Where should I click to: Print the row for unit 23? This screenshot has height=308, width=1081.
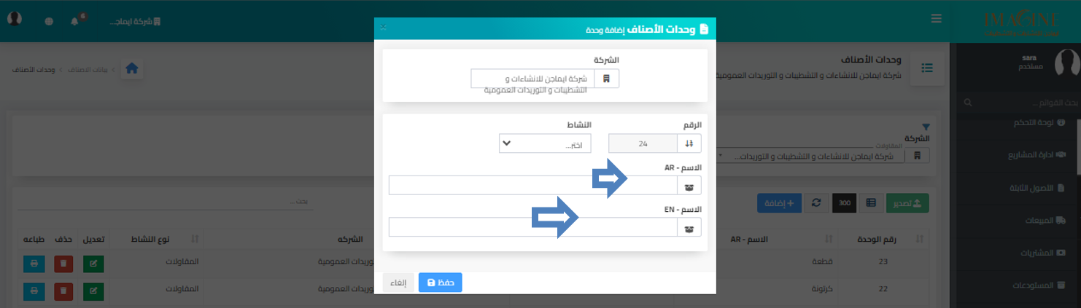click(34, 262)
